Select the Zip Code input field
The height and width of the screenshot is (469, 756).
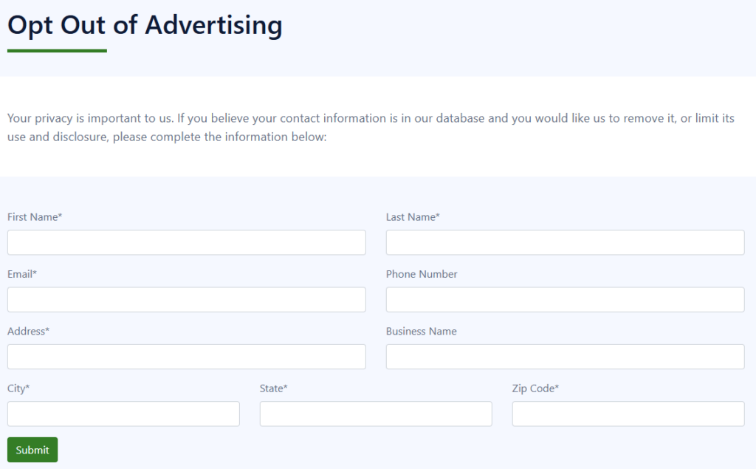pos(628,414)
